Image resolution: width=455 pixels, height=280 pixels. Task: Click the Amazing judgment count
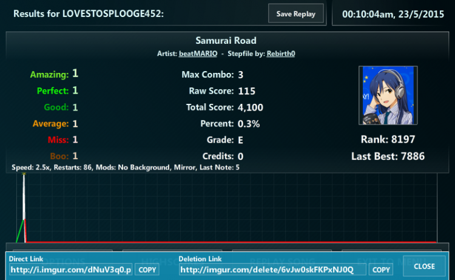(75, 73)
